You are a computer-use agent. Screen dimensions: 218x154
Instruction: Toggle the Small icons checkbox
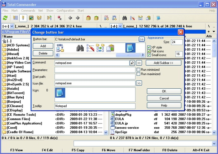pyautogui.click(x=149, y=55)
